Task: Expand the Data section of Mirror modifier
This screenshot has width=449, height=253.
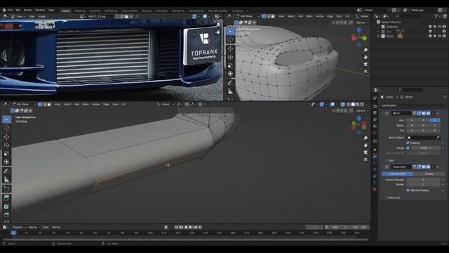Action: 390,160
